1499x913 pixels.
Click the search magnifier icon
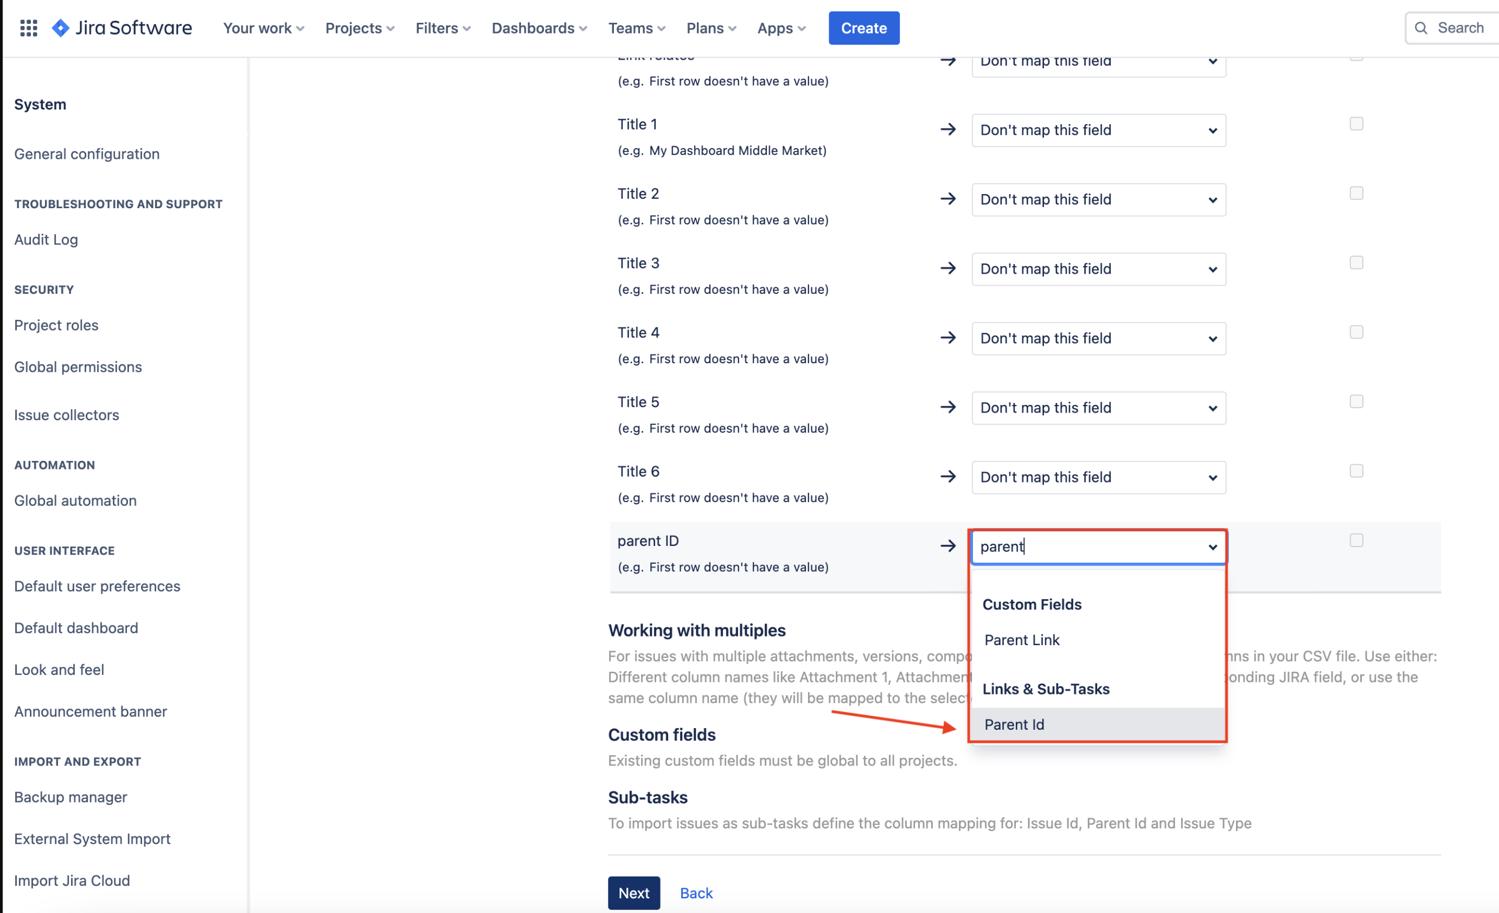point(1420,28)
